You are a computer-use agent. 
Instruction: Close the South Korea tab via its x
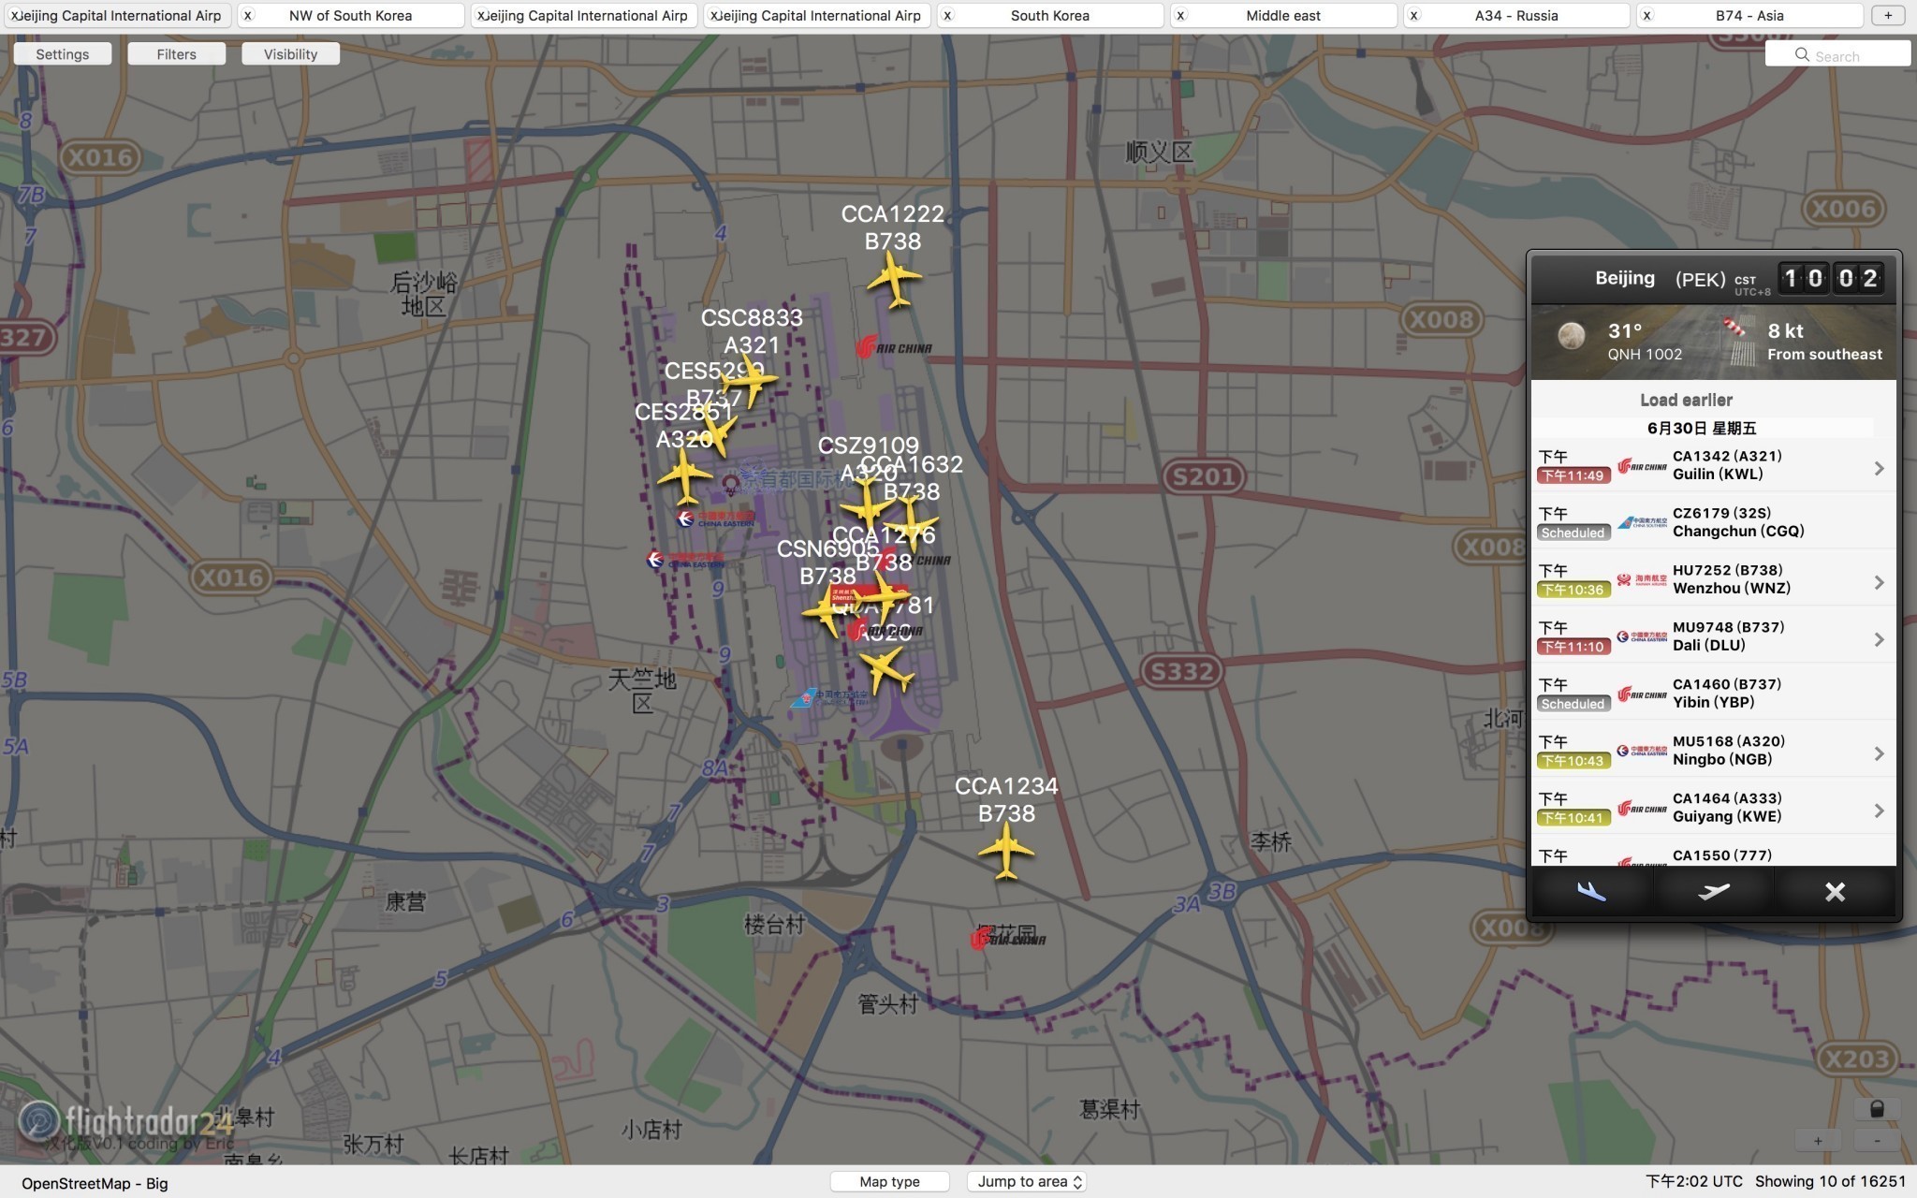pos(947,16)
